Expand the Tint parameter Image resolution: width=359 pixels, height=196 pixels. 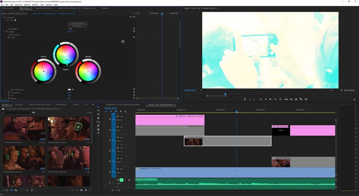(6, 95)
